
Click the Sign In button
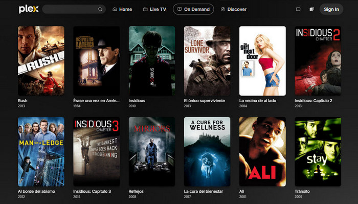tap(331, 9)
